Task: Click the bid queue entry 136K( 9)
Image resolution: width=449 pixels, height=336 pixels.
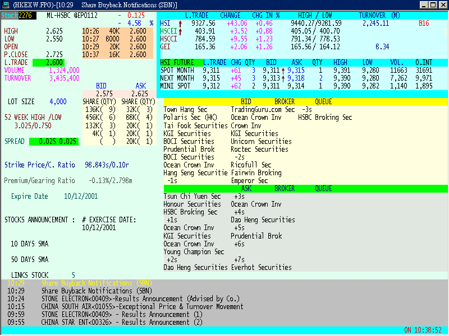Action: click(x=100, y=109)
